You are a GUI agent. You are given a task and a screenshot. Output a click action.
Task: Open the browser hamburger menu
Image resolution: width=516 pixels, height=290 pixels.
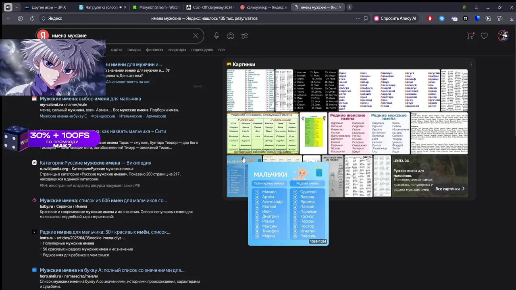(476, 7)
